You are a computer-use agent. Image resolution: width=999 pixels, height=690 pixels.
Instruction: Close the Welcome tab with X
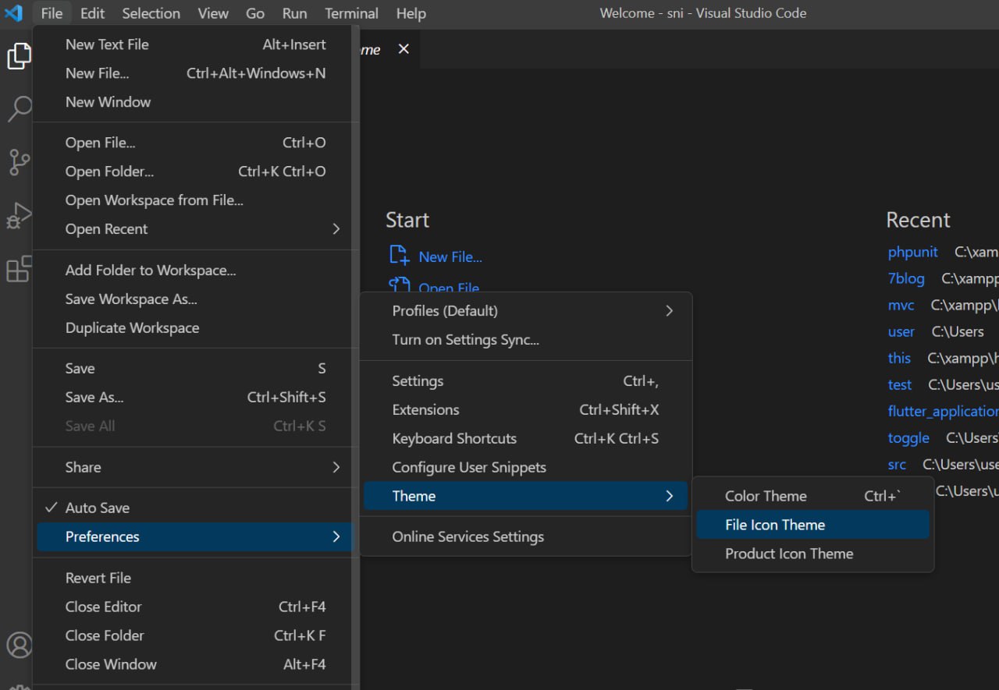pos(404,49)
